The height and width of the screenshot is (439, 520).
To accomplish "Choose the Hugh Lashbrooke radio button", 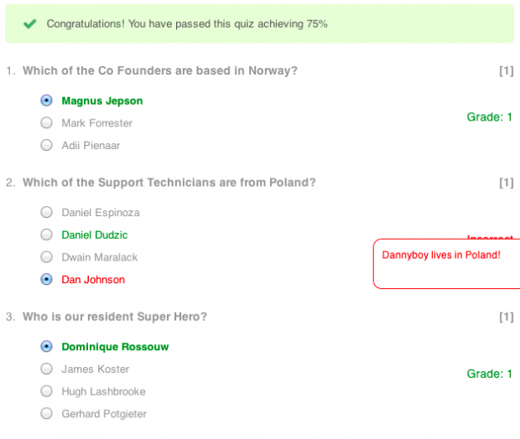I will point(46,391).
